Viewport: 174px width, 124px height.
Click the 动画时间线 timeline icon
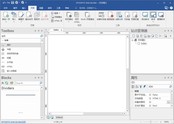tap(101, 15)
